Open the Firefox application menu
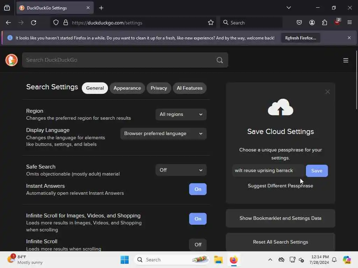The height and width of the screenshot is (268, 358). point(350,23)
